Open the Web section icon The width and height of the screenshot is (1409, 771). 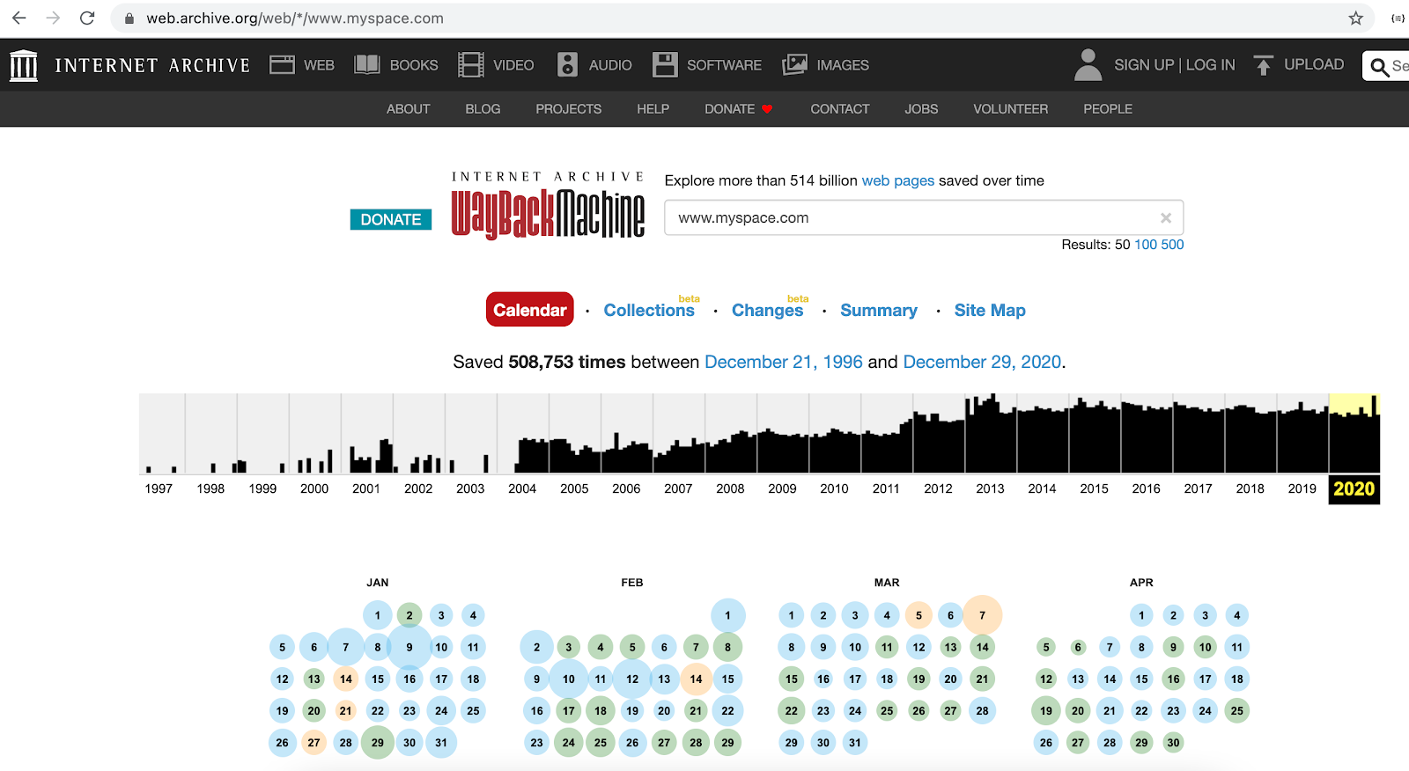[x=282, y=65]
